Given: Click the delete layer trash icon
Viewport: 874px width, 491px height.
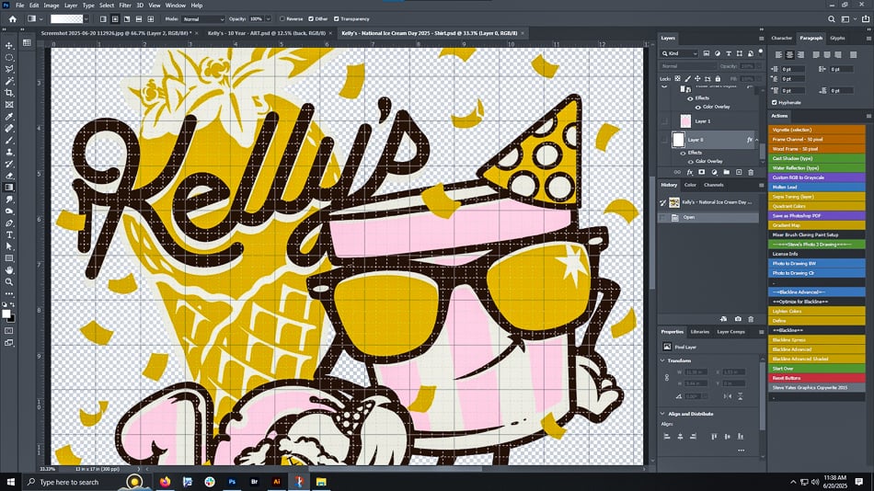Looking at the screenshot, I should coord(751,172).
